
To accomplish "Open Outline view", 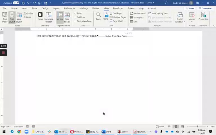I will point(28,13).
